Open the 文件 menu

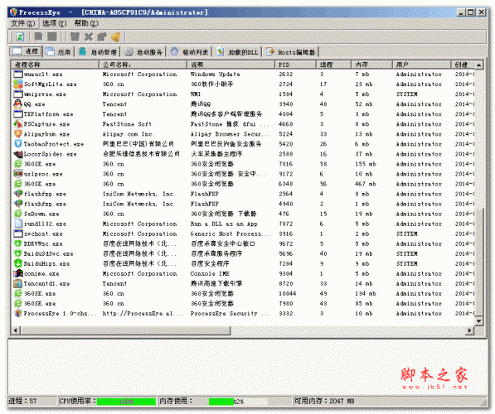[x=22, y=23]
